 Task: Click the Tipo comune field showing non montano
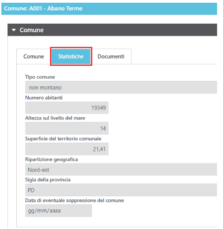pos(121,87)
